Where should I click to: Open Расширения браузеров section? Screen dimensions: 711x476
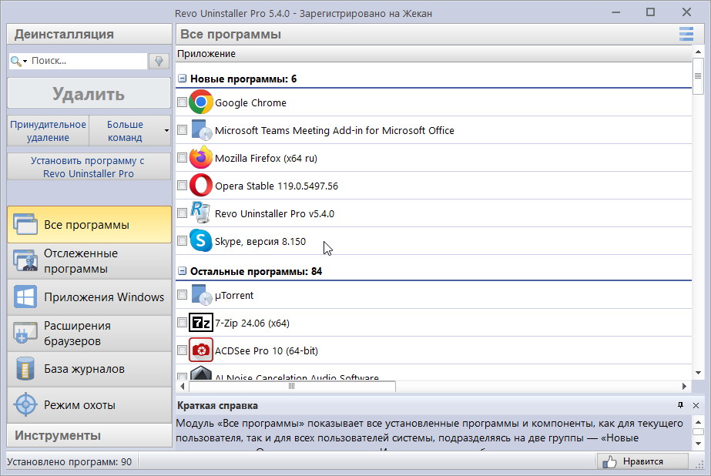coord(89,334)
